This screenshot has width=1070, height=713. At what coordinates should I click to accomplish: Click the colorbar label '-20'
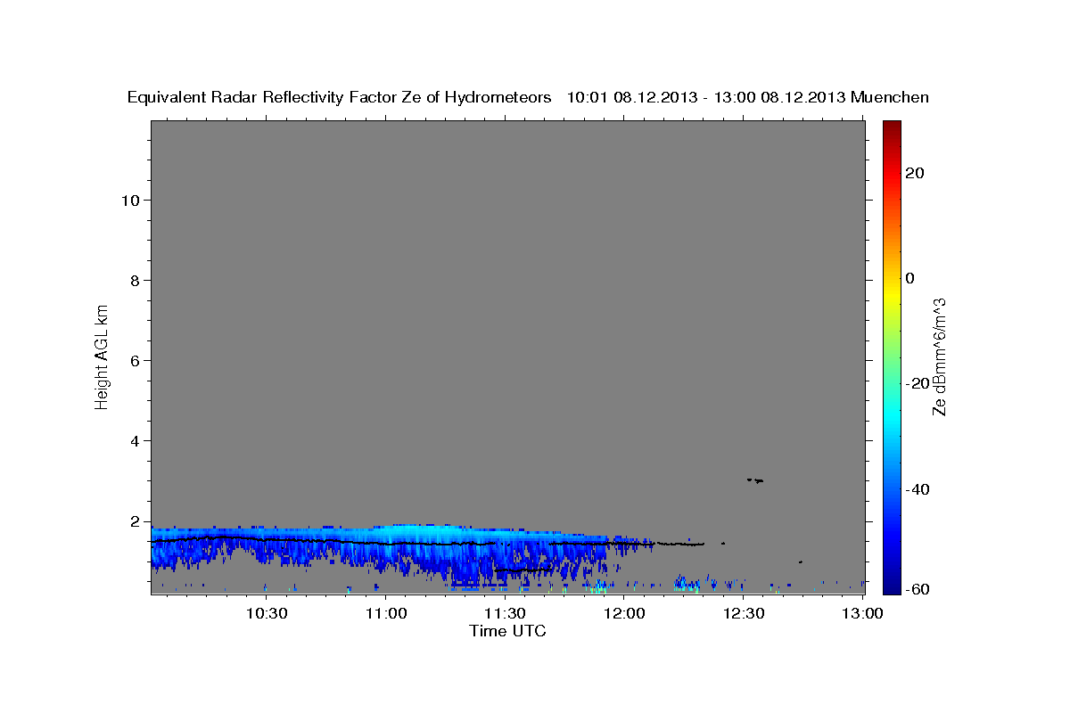click(918, 383)
